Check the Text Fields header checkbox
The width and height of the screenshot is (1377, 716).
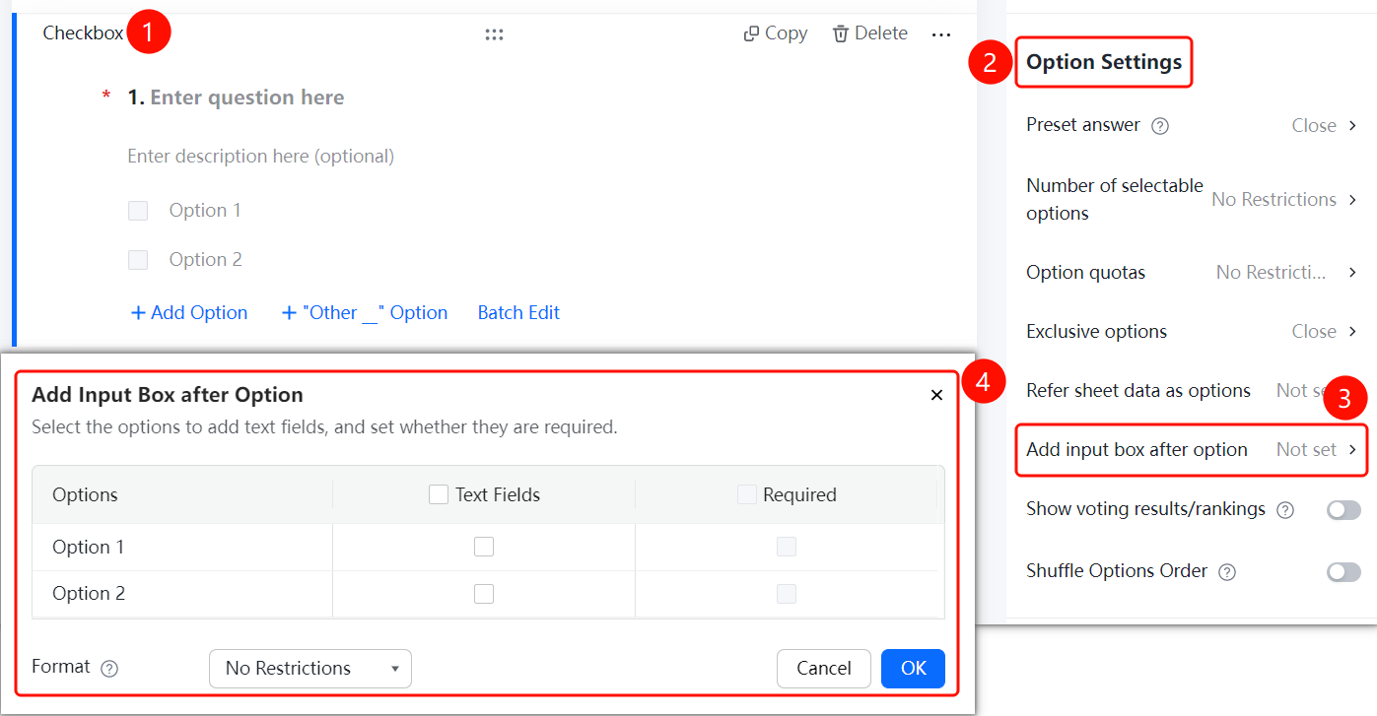(439, 494)
